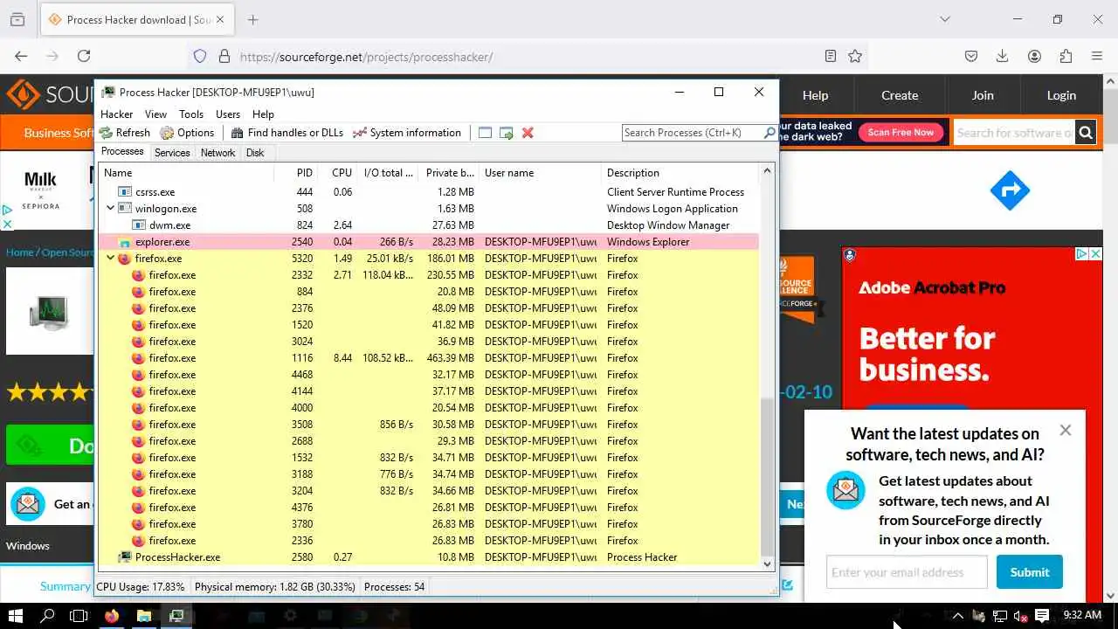Click the Search Processes magnifier icon
This screenshot has height=629, width=1118.
pos(769,133)
